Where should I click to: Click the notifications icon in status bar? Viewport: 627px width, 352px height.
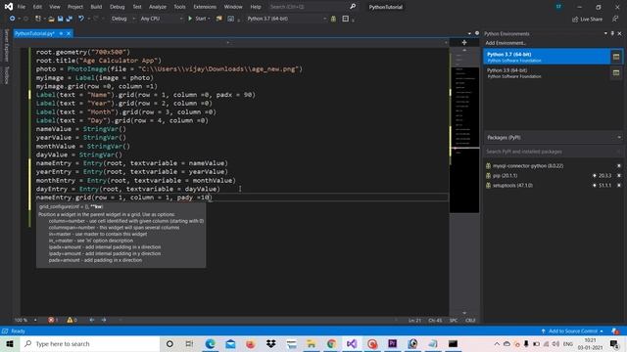(615, 331)
